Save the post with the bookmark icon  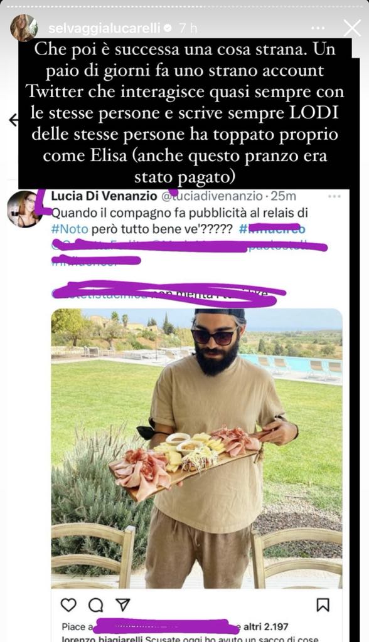point(323,605)
